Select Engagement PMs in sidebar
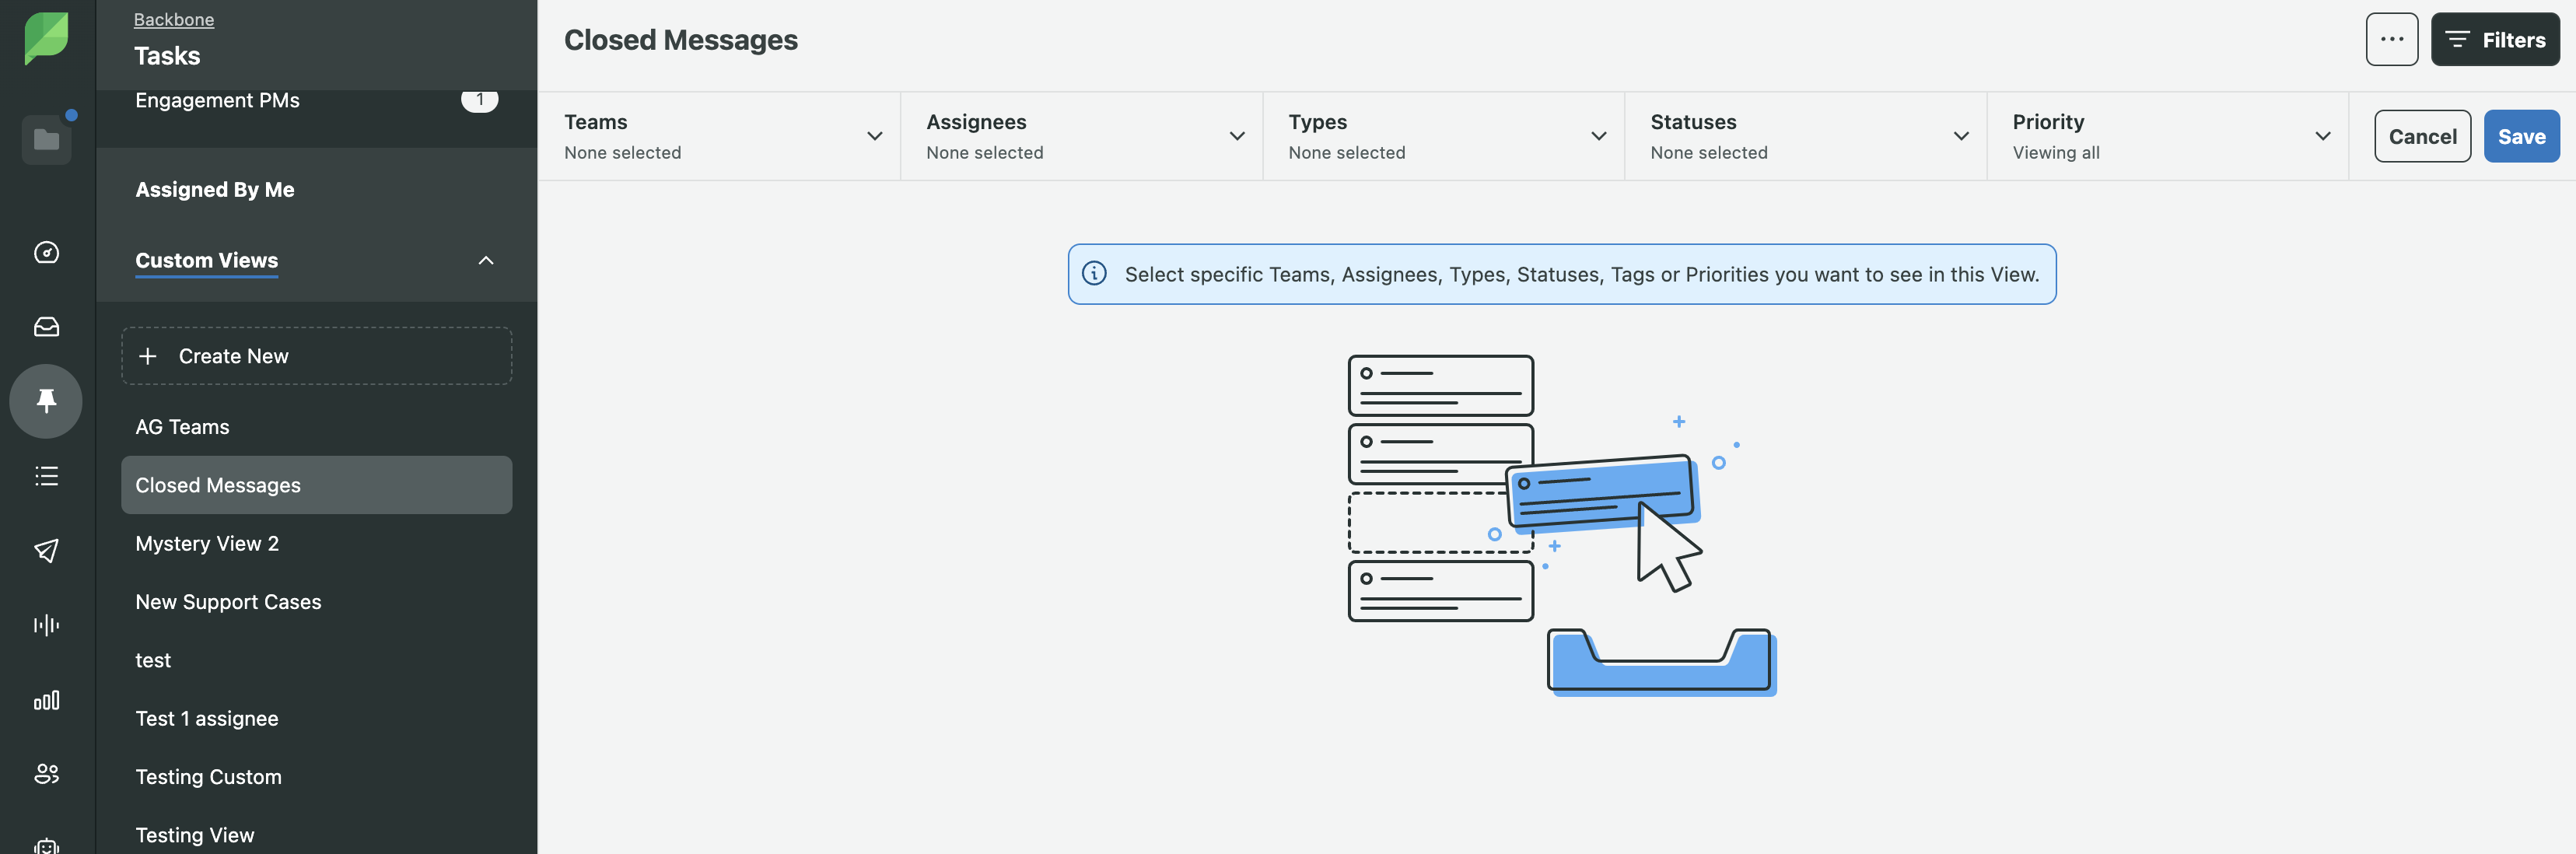Screen dimensions: 2576x854 coord(217,100)
